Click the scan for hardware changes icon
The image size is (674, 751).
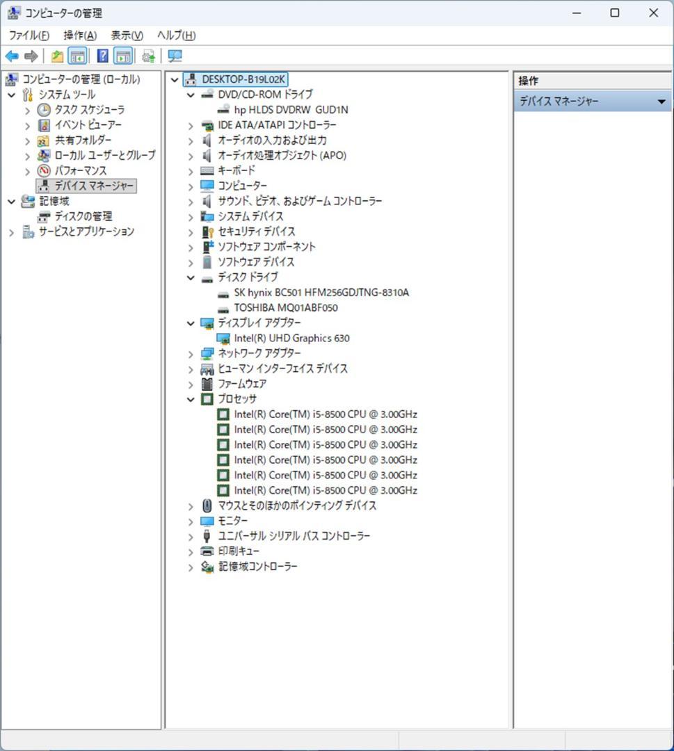coord(147,56)
